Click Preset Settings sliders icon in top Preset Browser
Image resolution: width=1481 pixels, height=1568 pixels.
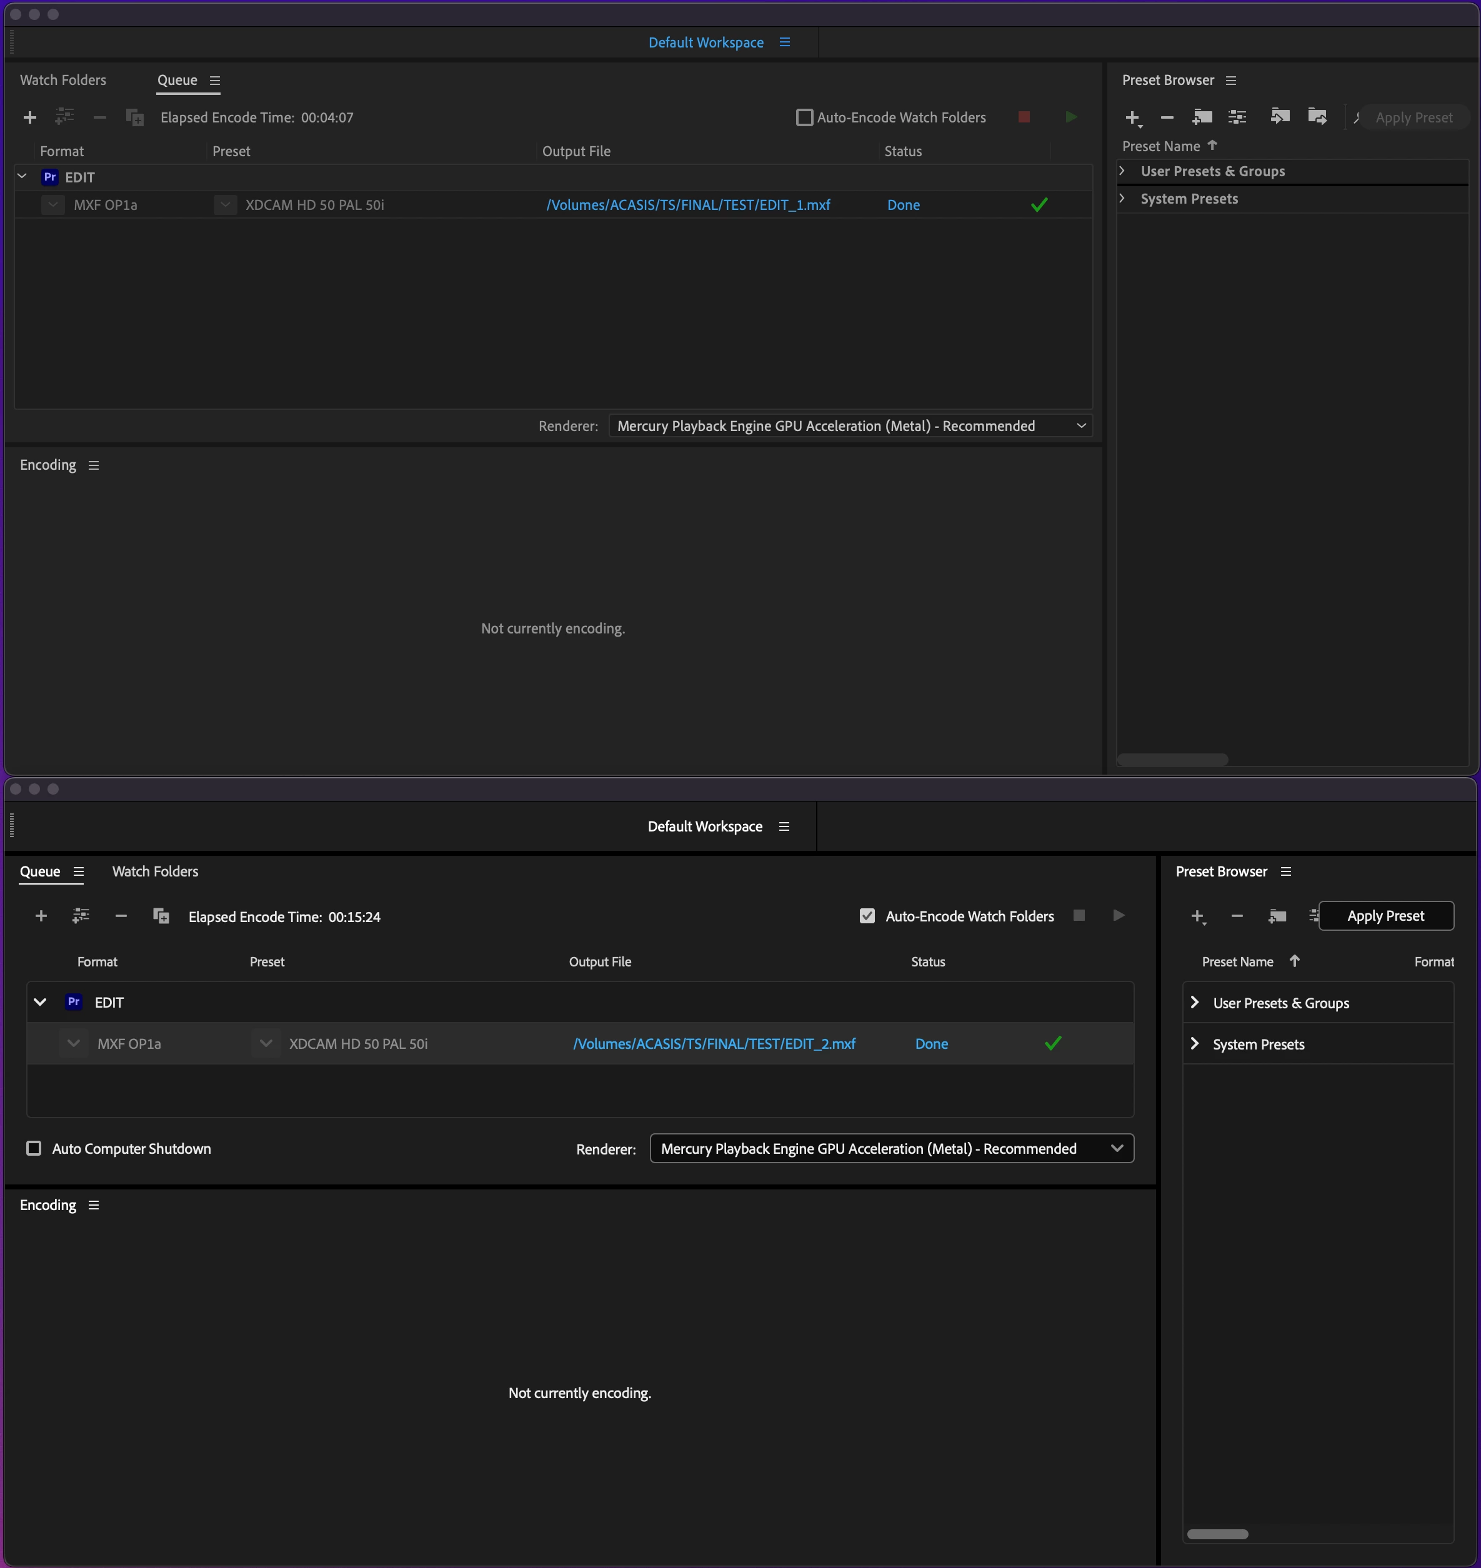tap(1237, 117)
